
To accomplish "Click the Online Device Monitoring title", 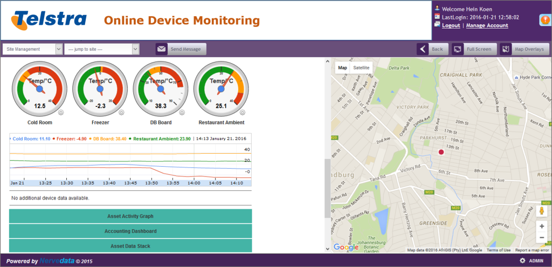I will click(182, 20).
